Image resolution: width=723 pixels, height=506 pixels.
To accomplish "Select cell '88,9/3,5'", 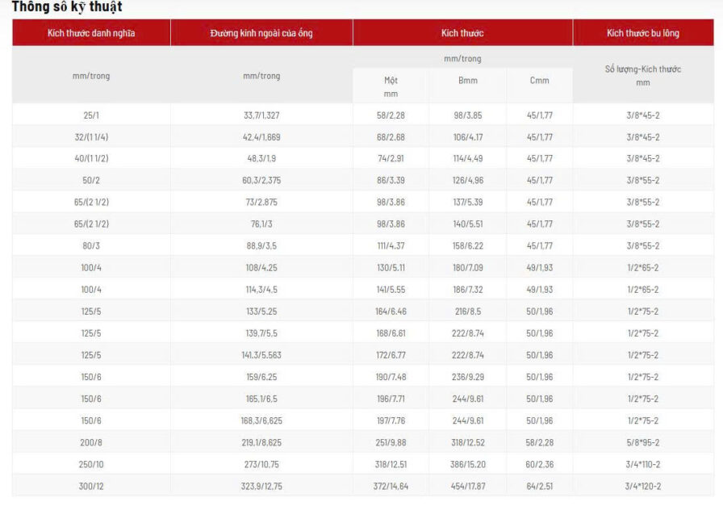I will pyautogui.click(x=261, y=246).
